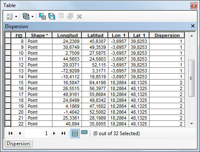The image size is (200, 152).
Task: Click the selected records count text
Action: (116, 133)
